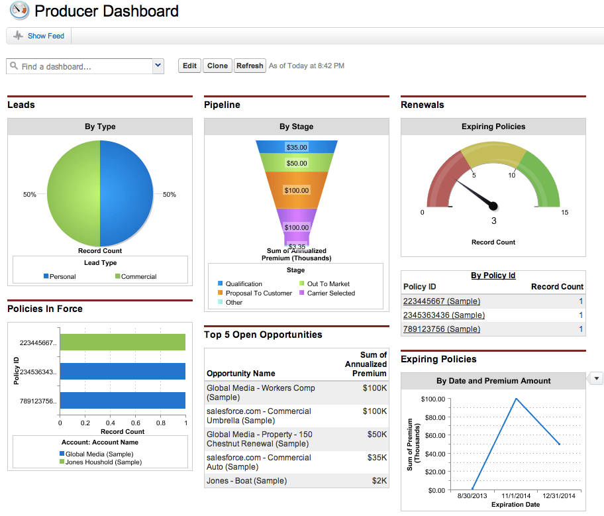Viewport: 604px width, 516px height.
Task: Open policy 2345363436 (Sample) link
Action: coord(444,315)
